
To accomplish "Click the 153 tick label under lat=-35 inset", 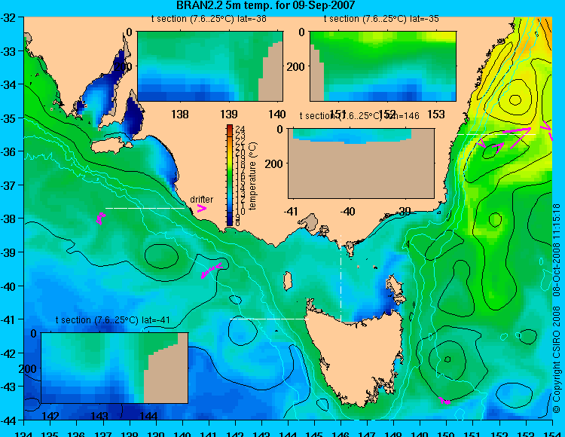I will (x=436, y=115).
